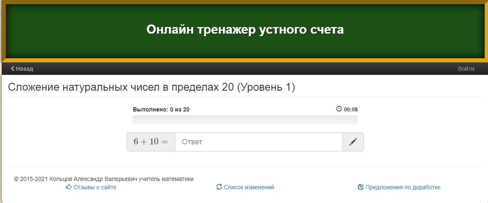
Task: Focus the Ответ answer input field
Action: 259,142
